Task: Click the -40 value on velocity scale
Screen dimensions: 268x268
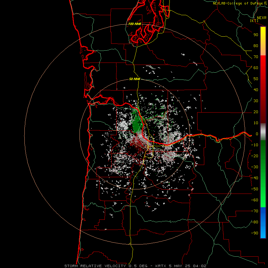Action: [x=255, y=178]
